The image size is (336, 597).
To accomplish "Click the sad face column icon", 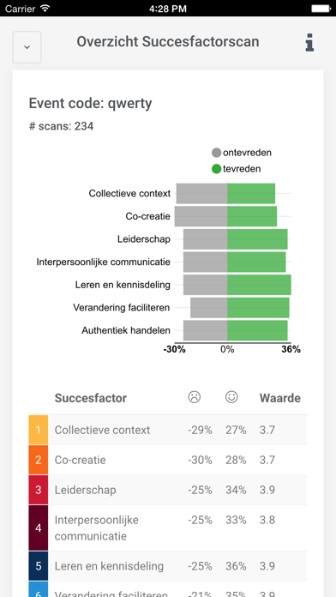I will (x=194, y=397).
